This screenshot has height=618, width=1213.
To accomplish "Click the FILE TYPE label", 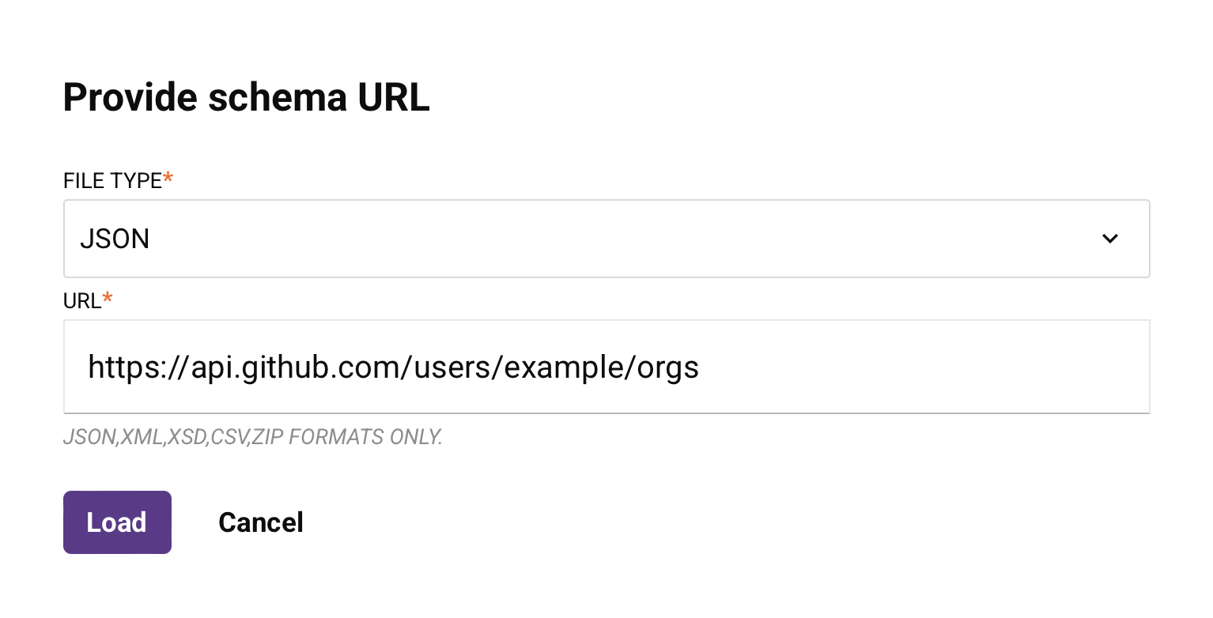I will (x=111, y=180).
